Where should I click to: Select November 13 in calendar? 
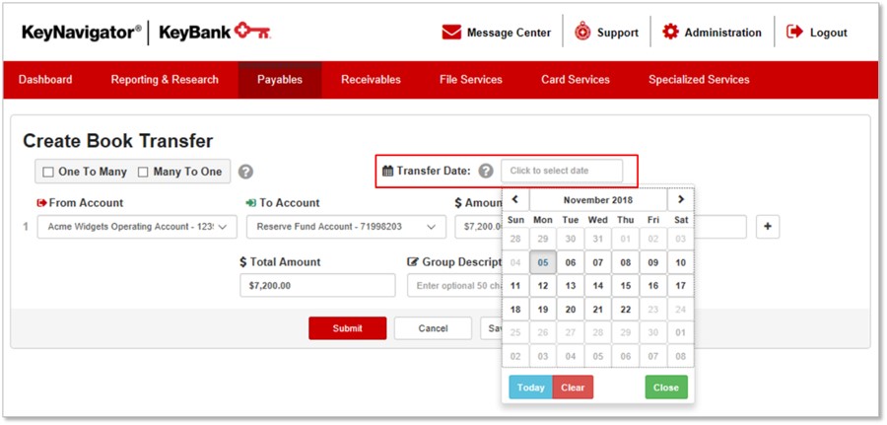[x=571, y=286]
